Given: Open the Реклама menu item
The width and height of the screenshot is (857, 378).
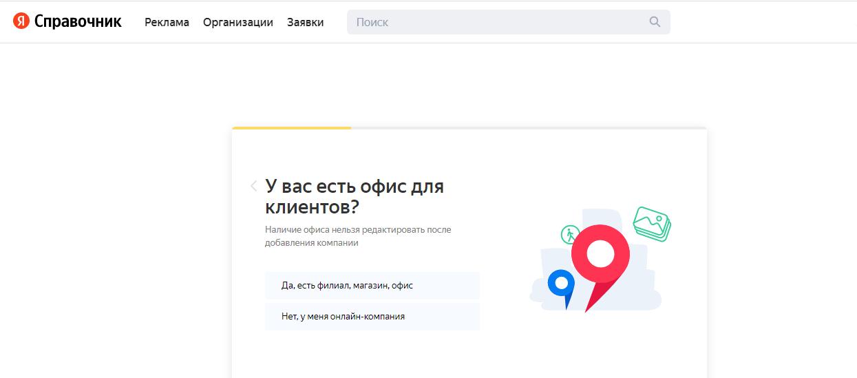Looking at the screenshot, I should tap(167, 22).
